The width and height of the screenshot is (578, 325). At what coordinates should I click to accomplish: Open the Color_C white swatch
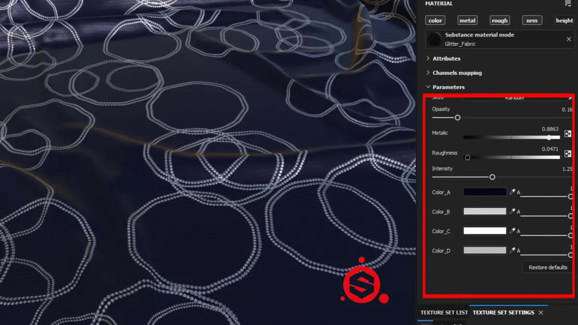point(485,231)
